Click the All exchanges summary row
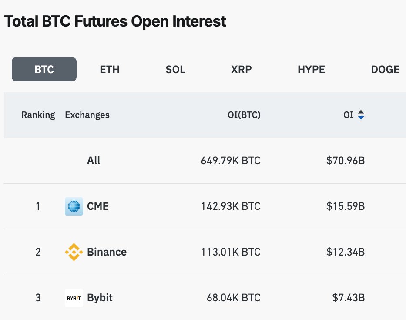406x320 pixels. [94, 161]
